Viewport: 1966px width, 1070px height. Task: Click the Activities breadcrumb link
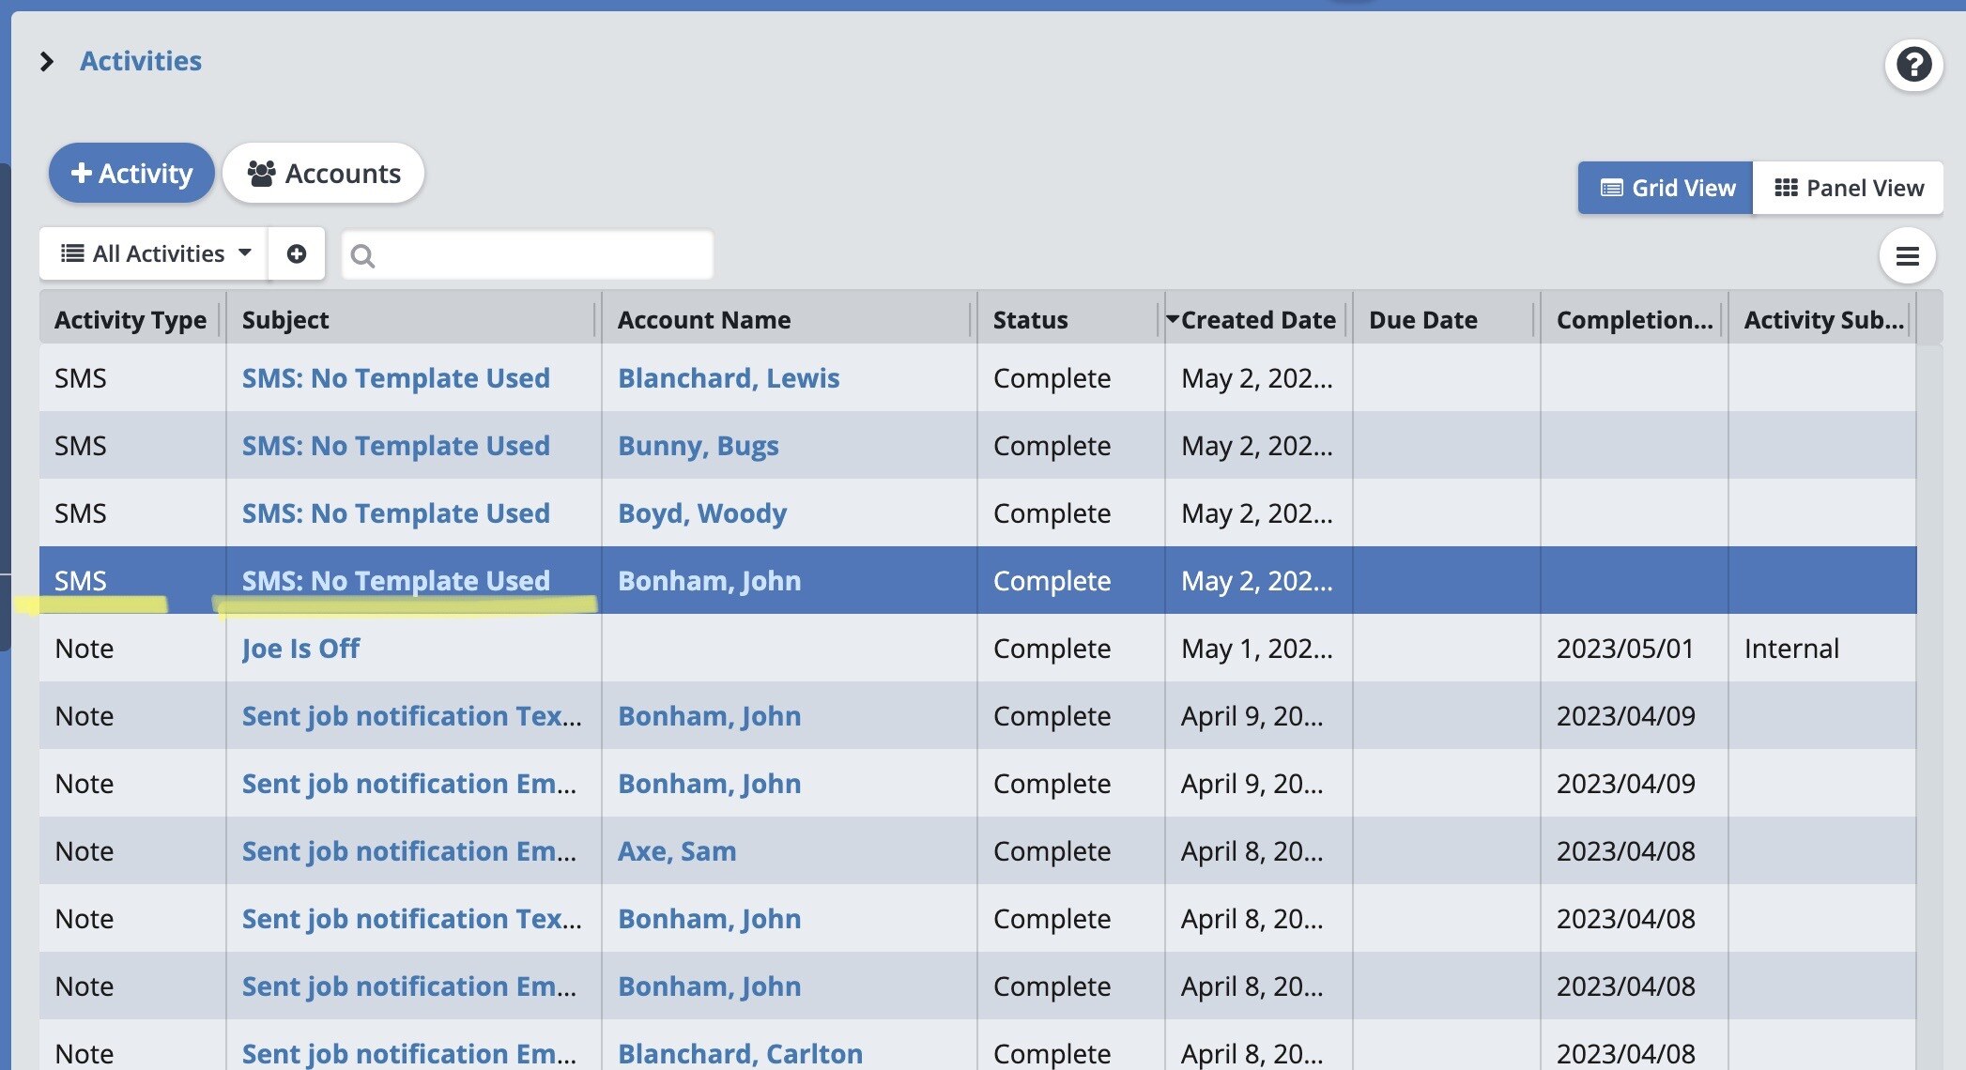click(x=141, y=61)
